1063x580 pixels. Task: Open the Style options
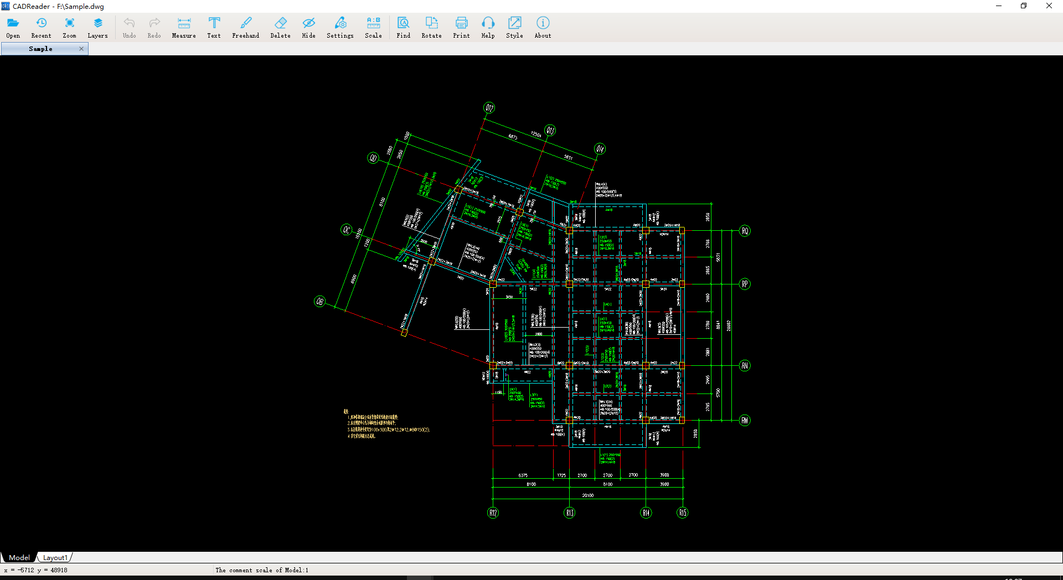click(514, 27)
